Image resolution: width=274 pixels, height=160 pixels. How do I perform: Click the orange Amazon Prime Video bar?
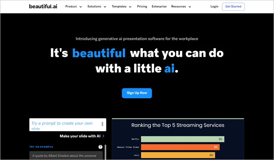click(x=180, y=147)
